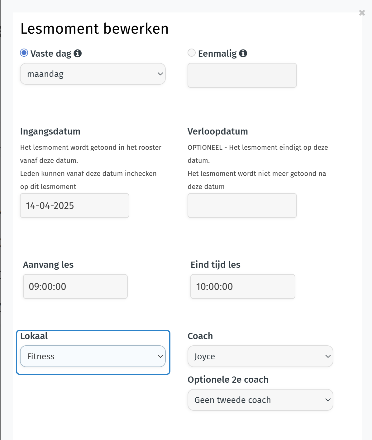Click the Aanvang les time field
Screen dimensions: 372x440
tap(75, 286)
